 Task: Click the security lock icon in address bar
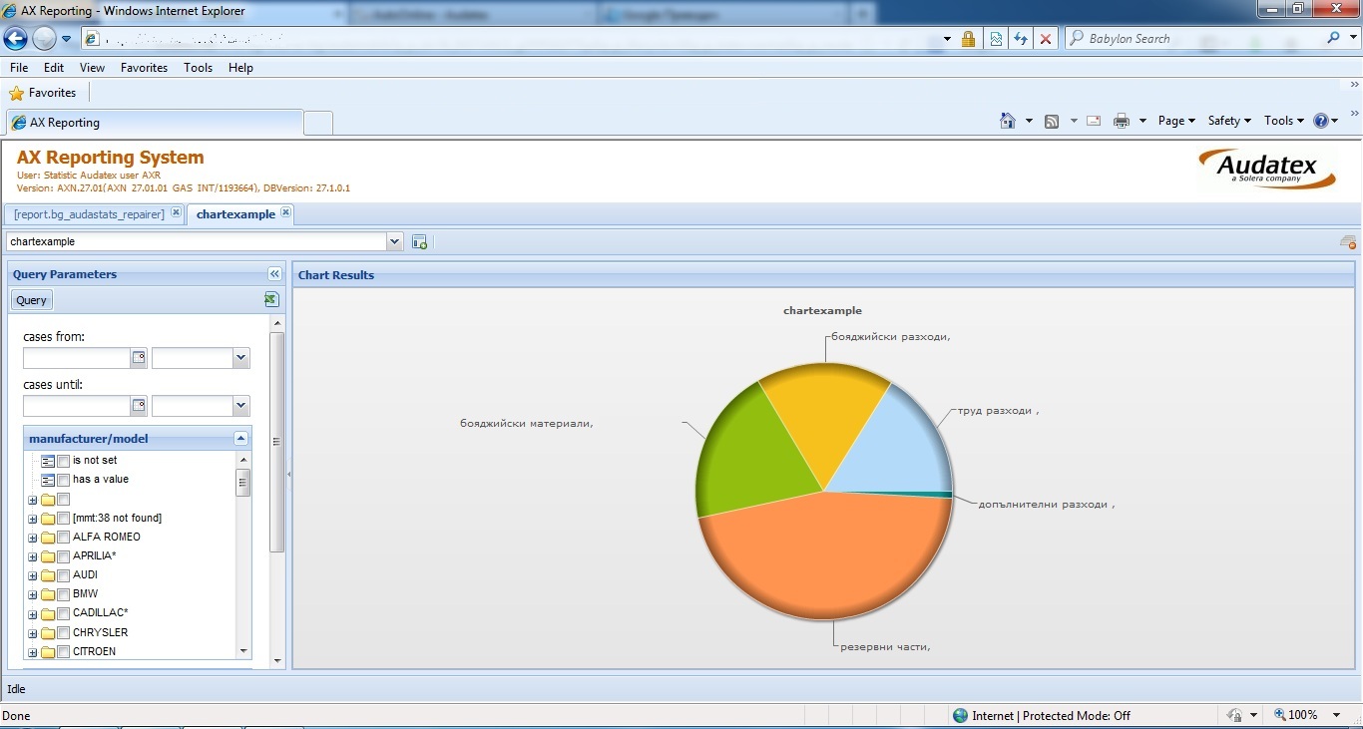coord(968,39)
